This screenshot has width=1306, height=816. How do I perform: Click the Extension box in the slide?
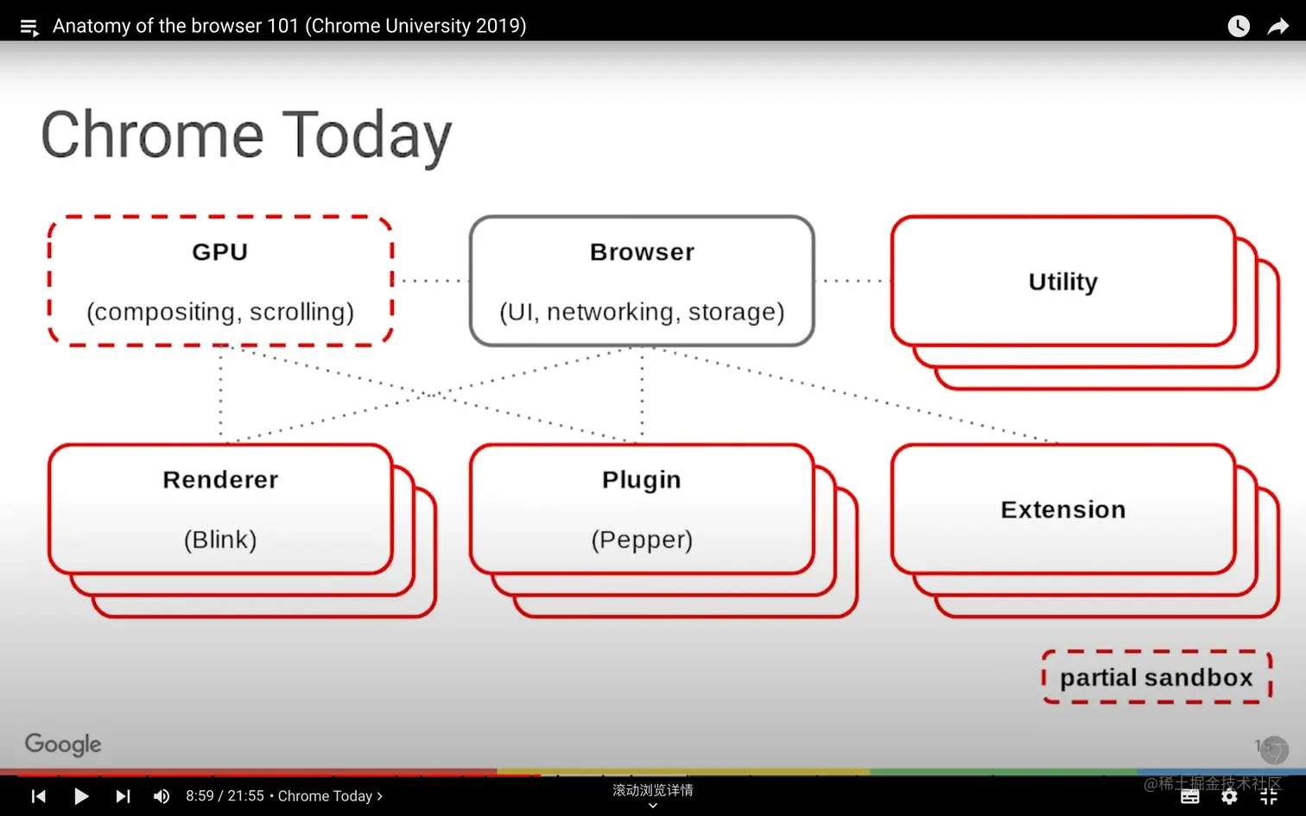coord(1063,509)
